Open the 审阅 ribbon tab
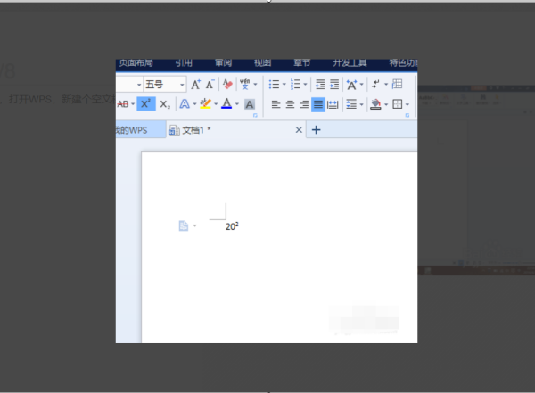535x393 pixels. pyautogui.click(x=224, y=63)
